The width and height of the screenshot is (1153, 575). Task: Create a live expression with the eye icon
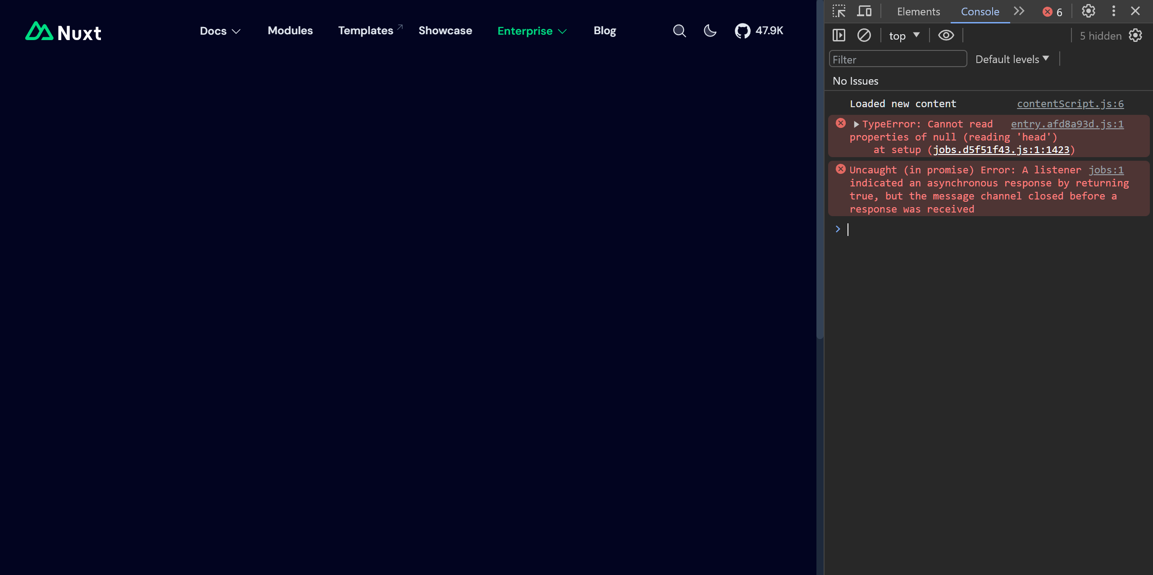(946, 35)
